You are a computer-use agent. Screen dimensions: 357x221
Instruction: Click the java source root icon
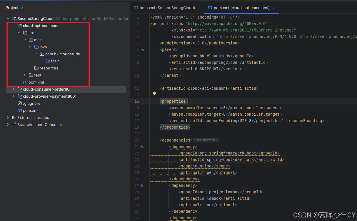point(36,47)
